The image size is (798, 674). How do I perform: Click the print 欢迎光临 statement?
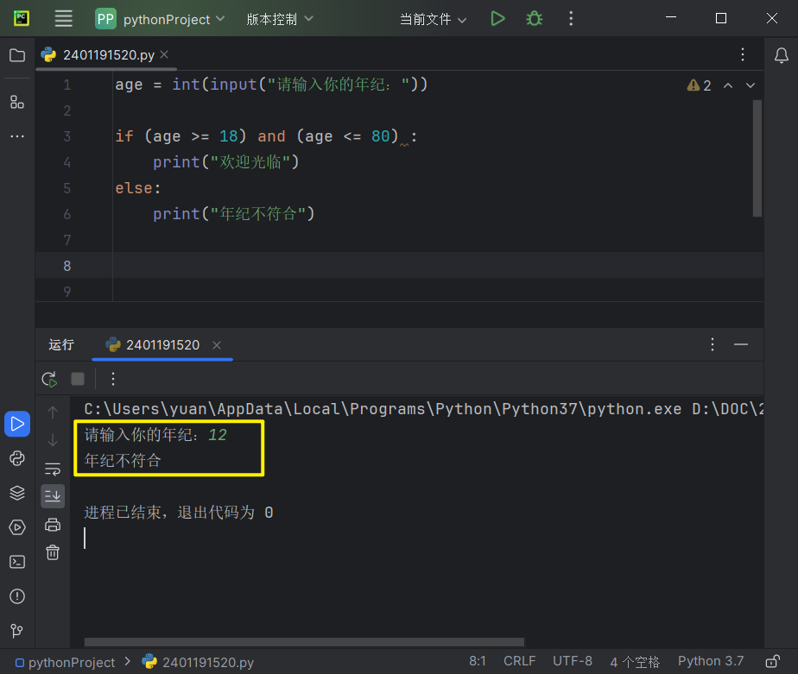(x=226, y=162)
